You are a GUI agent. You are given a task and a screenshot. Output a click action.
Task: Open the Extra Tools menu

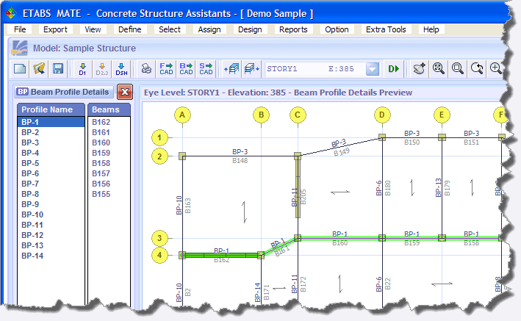[384, 29]
